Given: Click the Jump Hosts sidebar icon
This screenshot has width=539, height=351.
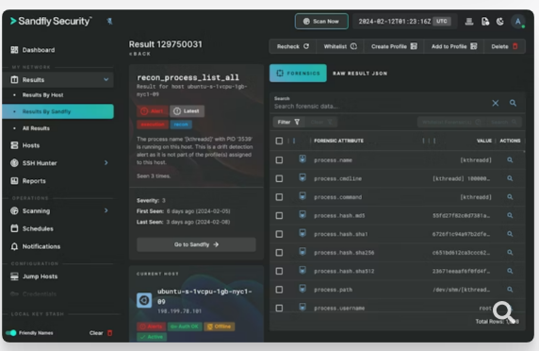Looking at the screenshot, I should [x=14, y=276].
